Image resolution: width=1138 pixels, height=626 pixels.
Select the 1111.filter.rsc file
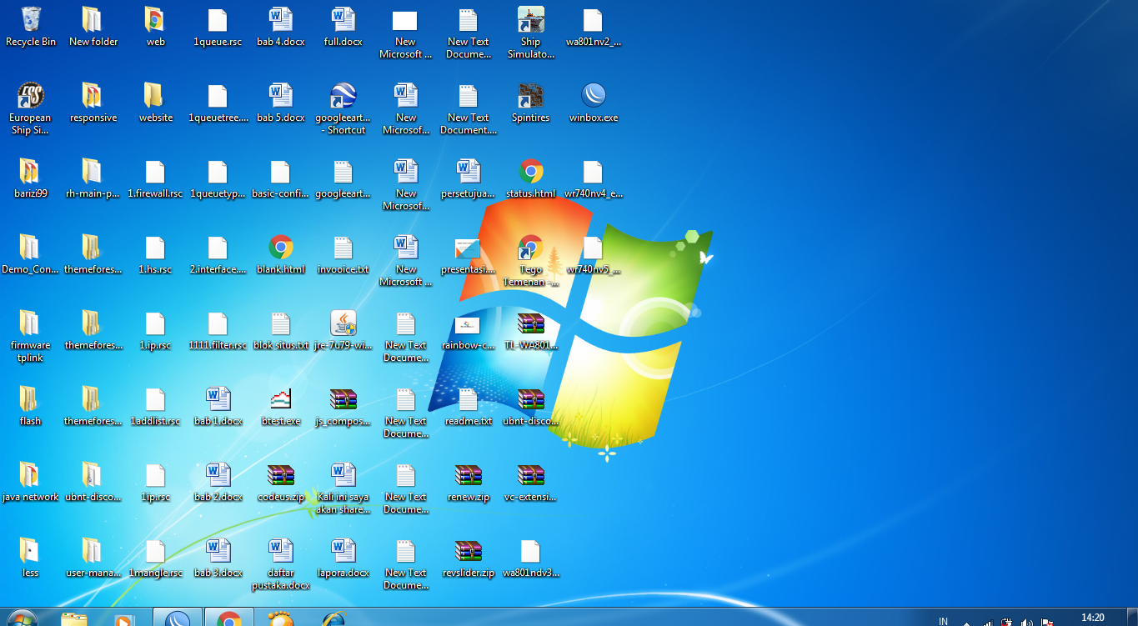click(x=218, y=323)
